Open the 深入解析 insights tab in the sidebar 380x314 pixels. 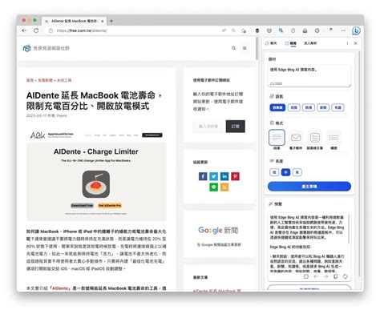[310, 43]
